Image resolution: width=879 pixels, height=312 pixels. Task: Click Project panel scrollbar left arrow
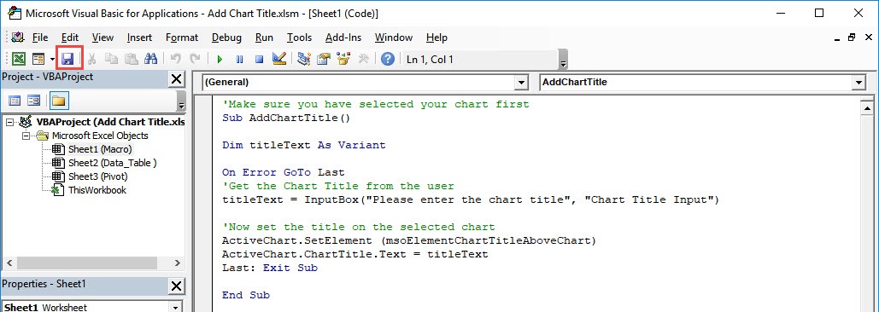[x=9, y=263]
